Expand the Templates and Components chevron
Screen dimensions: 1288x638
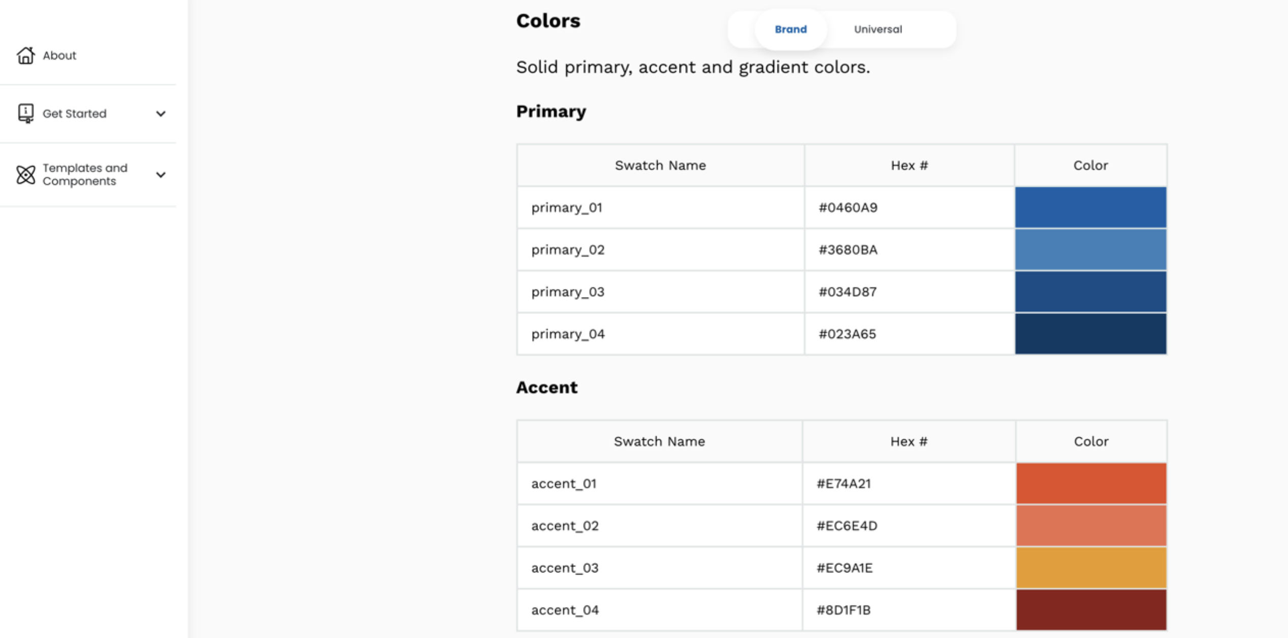[160, 175]
